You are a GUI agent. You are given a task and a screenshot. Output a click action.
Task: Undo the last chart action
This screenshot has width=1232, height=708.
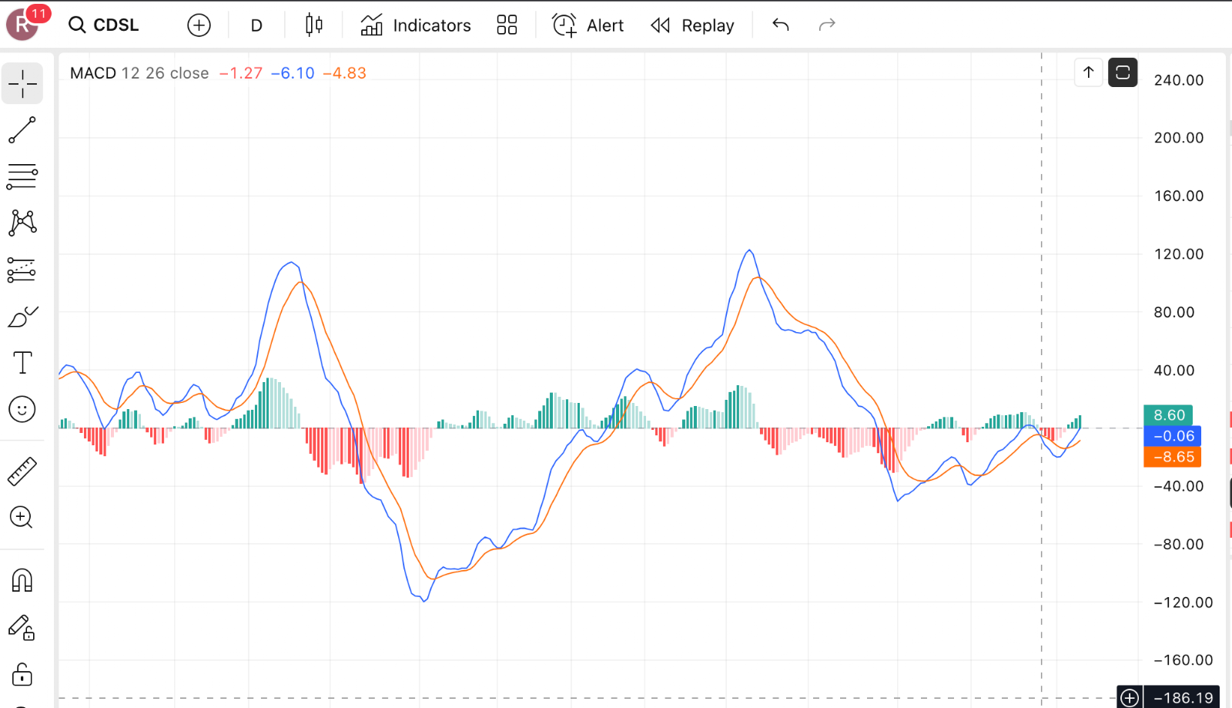tap(780, 25)
